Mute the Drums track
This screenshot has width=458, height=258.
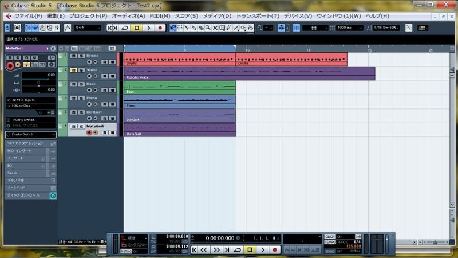[x=74, y=56]
